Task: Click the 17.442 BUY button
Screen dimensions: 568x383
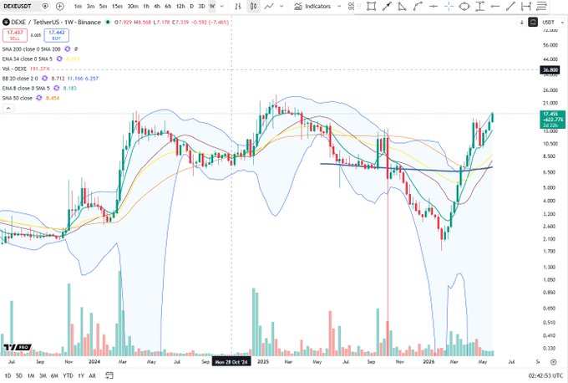Action: (x=57, y=35)
